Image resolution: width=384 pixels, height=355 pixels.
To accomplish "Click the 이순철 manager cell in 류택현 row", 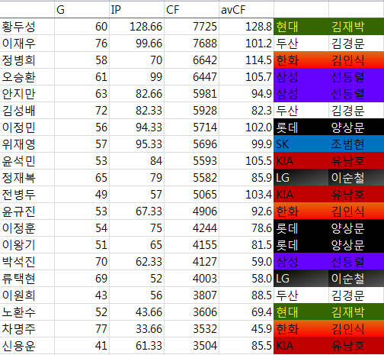I will pos(357,279).
